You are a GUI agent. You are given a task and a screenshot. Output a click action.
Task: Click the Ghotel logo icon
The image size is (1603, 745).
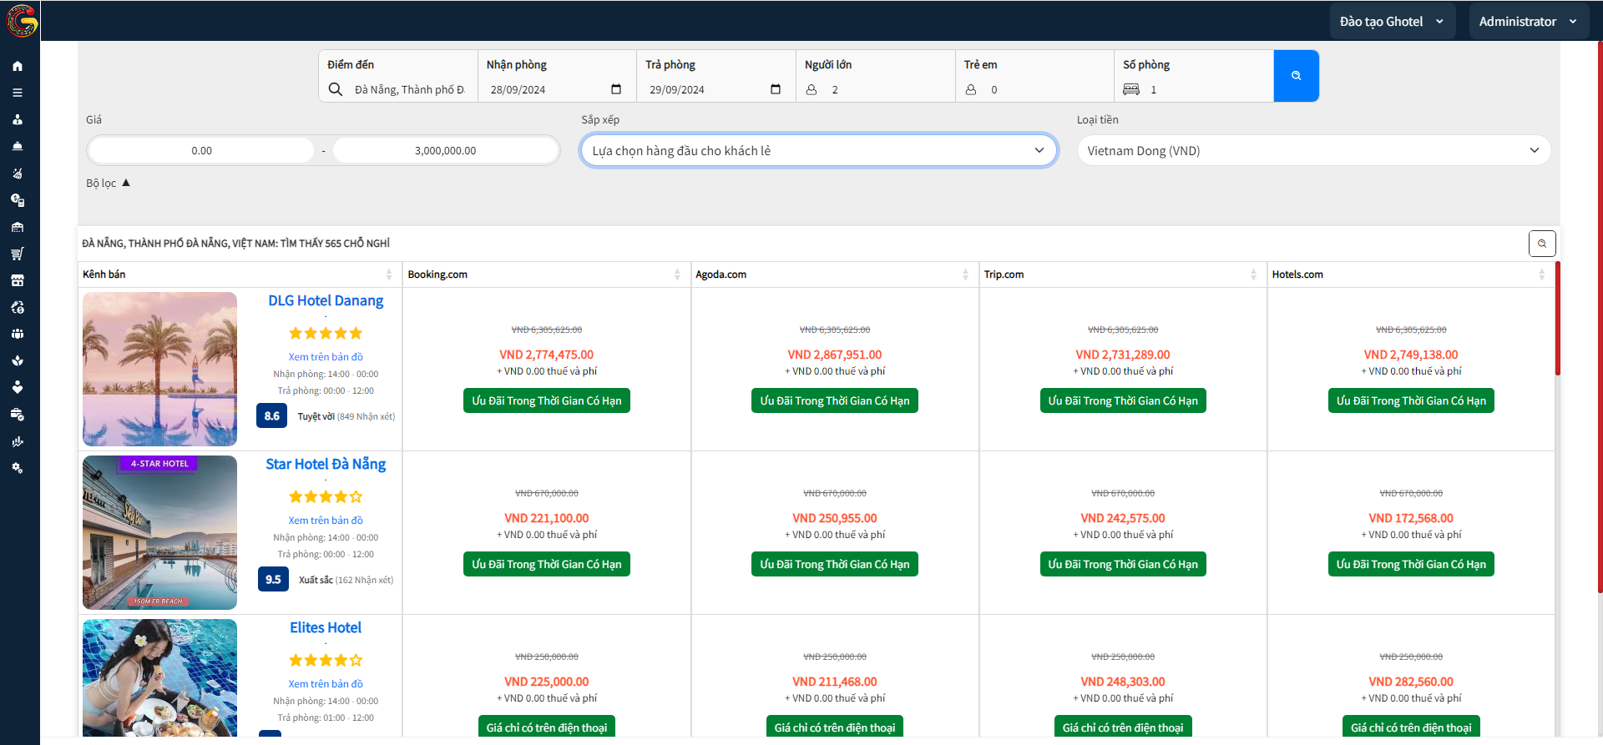point(22,21)
